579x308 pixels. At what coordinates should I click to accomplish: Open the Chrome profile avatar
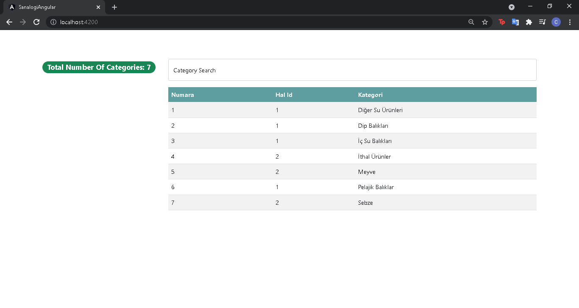556,22
